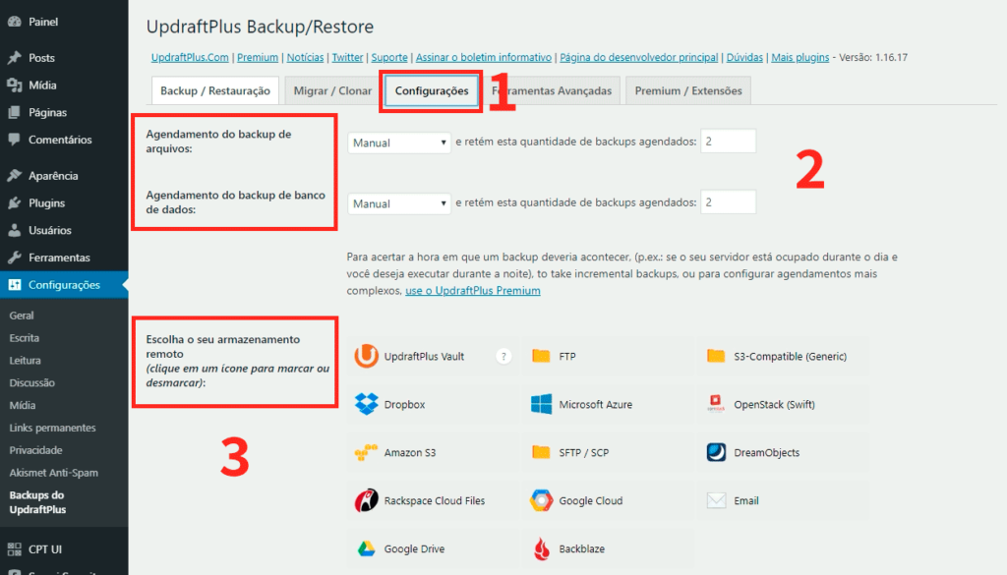Select the DreamObjects storage icon
The image size is (1007, 575).
[x=717, y=453]
